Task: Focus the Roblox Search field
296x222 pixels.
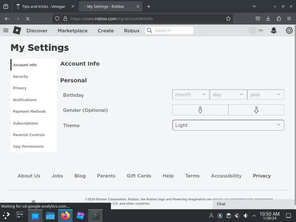Action: pyautogui.click(x=169, y=30)
